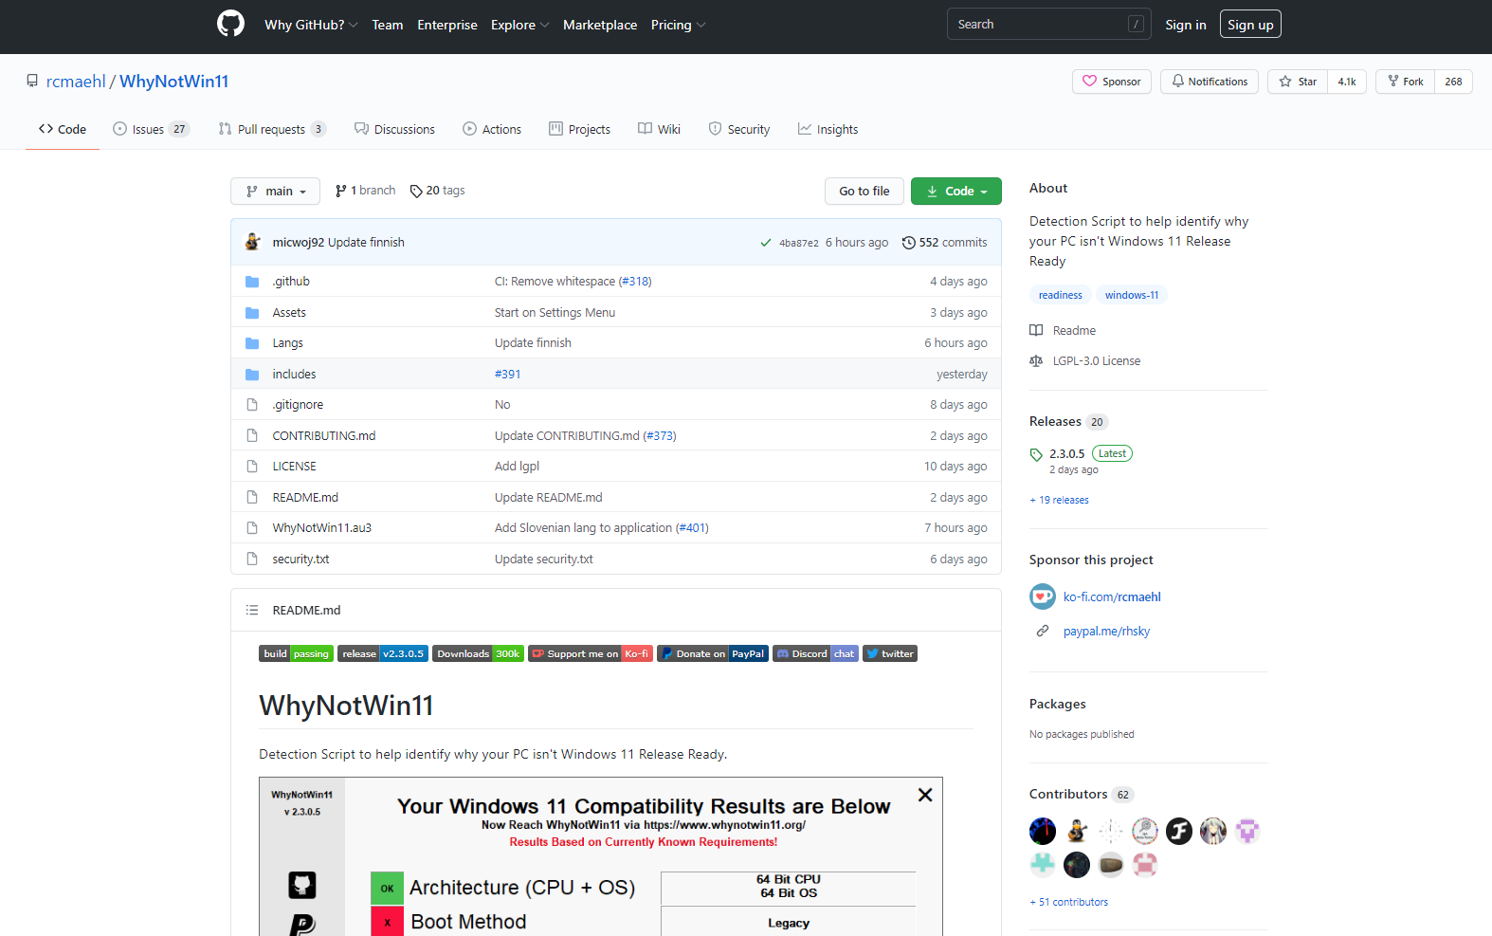Screen dimensions: 1492x936
Task: Open the Discussions tab
Action: (x=394, y=129)
